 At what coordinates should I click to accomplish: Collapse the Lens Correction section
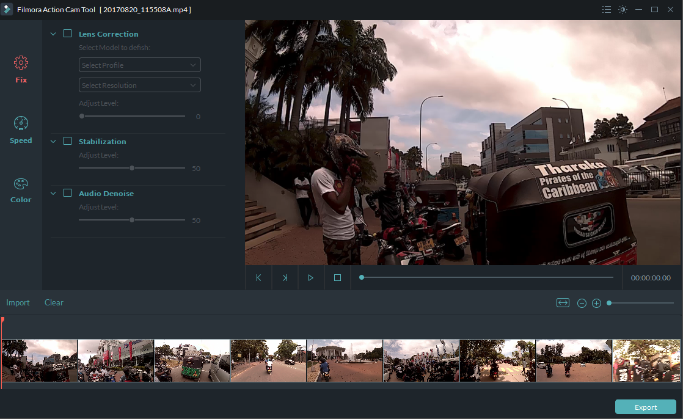[x=53, y=34]
